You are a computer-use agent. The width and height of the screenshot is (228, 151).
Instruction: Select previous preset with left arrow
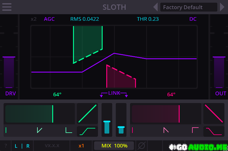(x=155, y=7)
